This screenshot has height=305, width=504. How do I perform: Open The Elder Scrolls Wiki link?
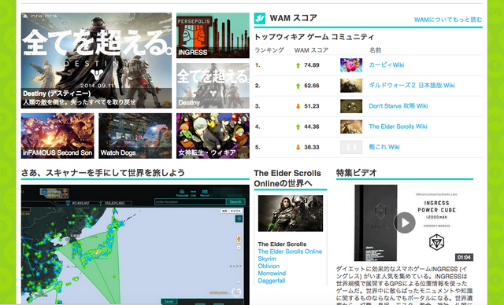click(398, 127)
